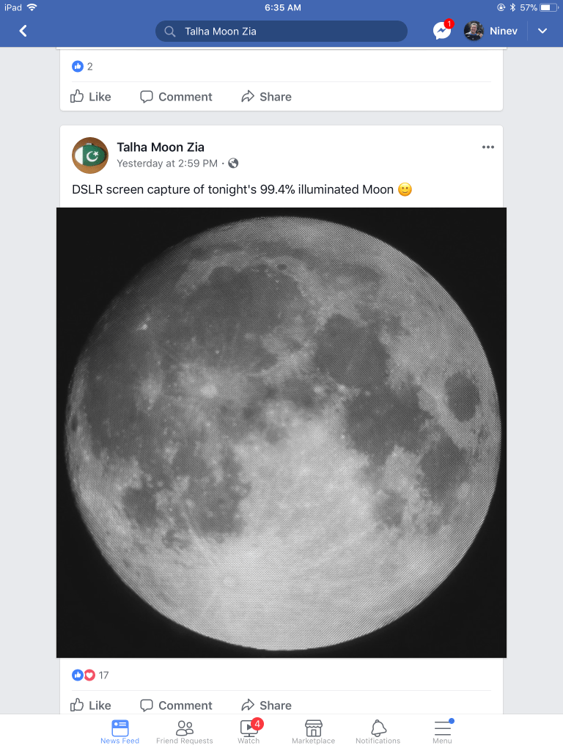Tap the back arrow in header
This screenshot has height=751, width=563.
[x=23, y=31]
